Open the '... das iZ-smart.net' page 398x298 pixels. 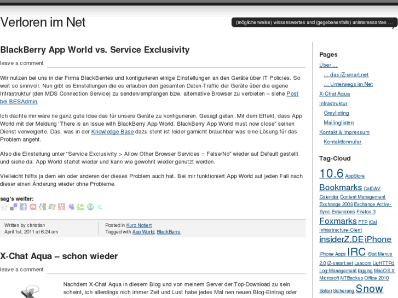pos(346,74)
